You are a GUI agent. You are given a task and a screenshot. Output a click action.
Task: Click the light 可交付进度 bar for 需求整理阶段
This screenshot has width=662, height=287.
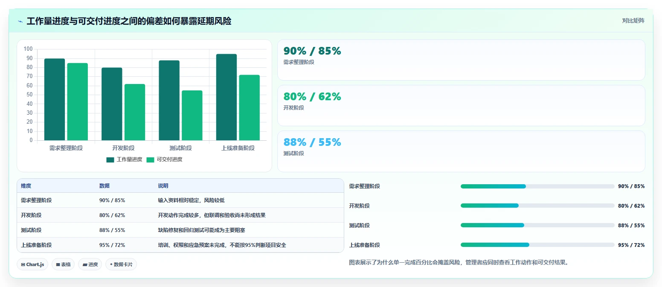click(x=77, y=101)
